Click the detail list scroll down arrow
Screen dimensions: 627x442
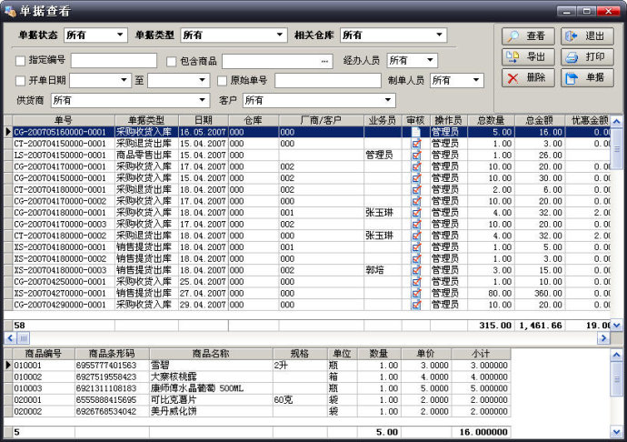[x=616, y=431]
